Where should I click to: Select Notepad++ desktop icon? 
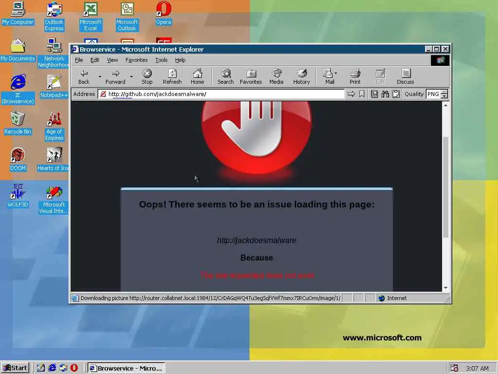54,87
